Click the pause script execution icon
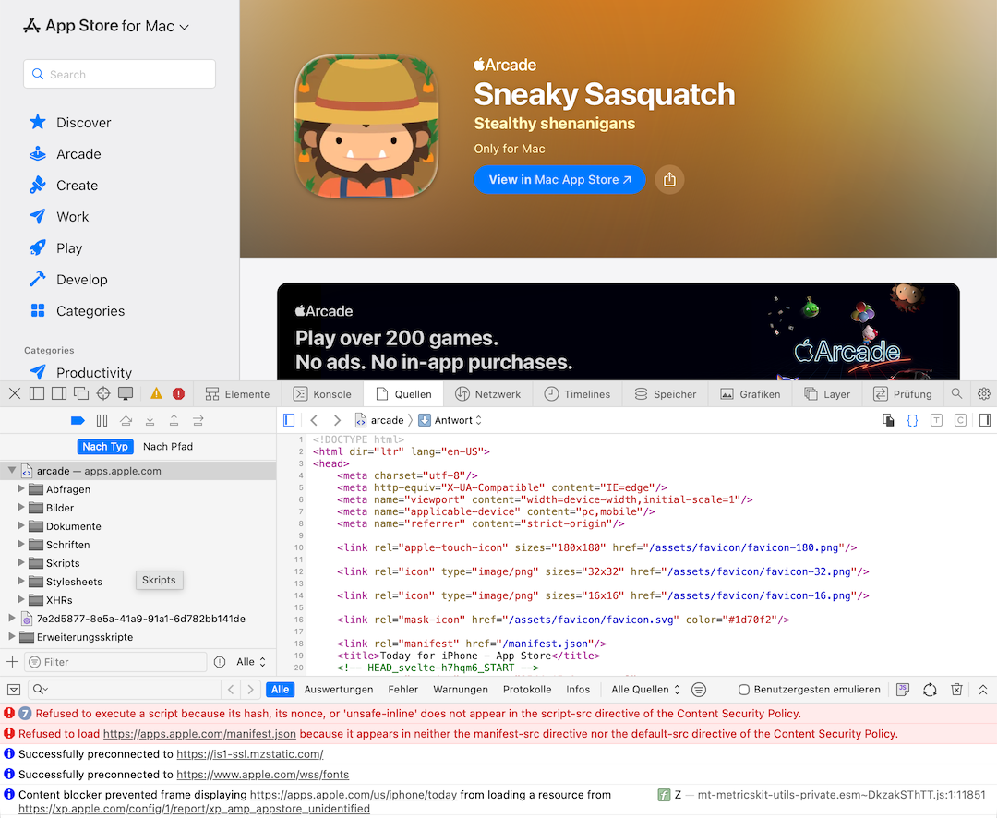 point(102,421)
